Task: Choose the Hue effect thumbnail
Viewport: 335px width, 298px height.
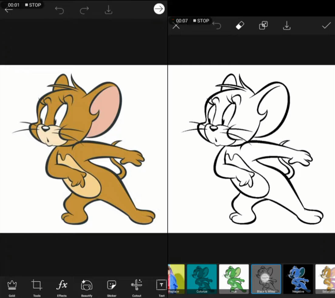Action: coord(234,279)
